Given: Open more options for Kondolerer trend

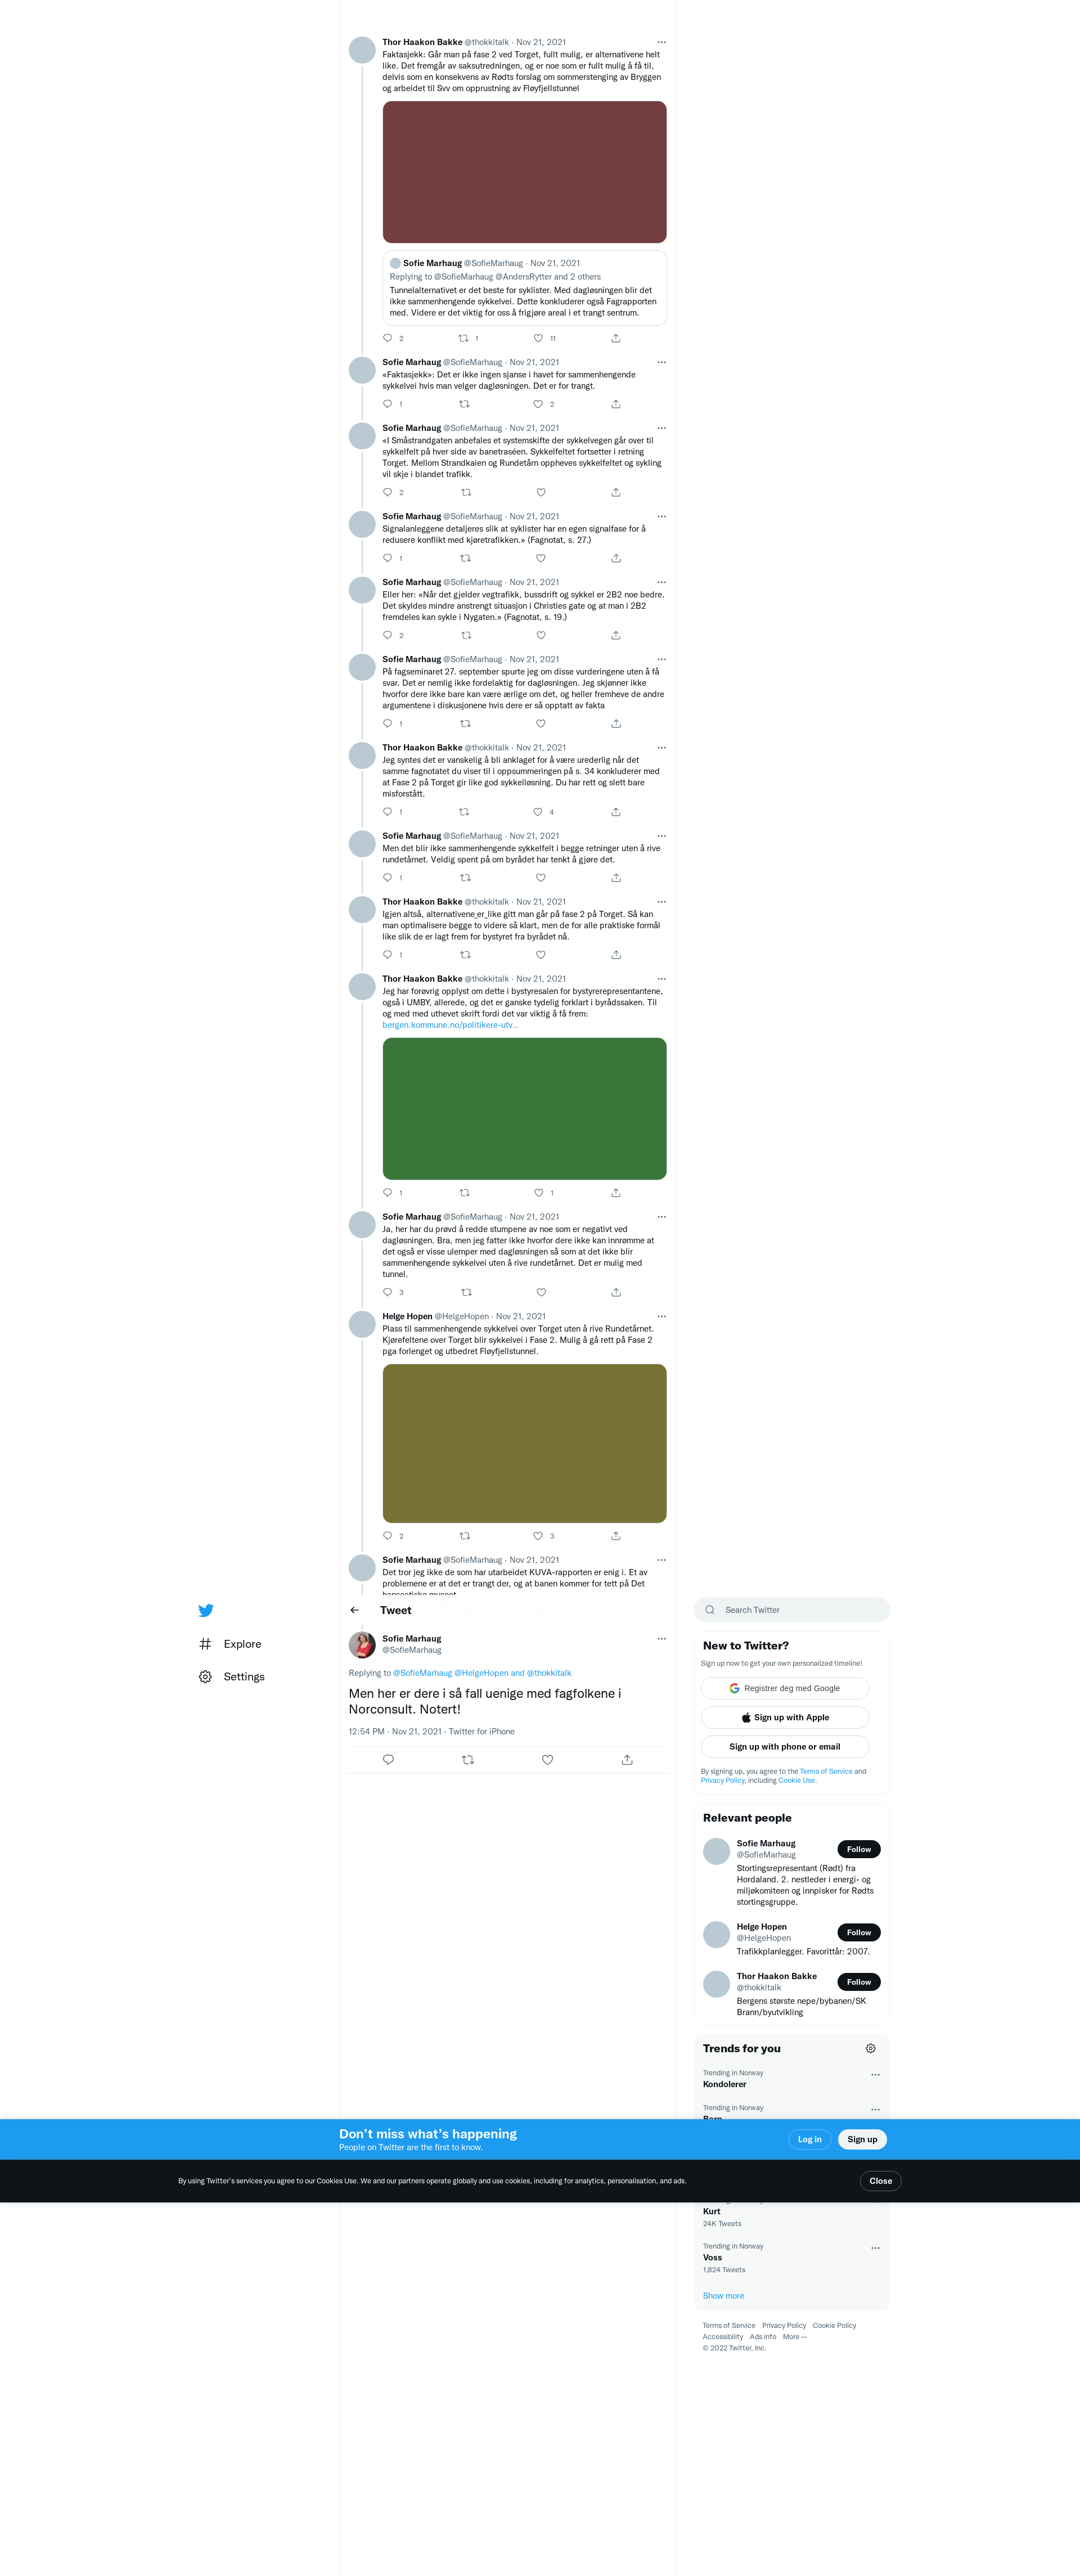Looking at the screenshot, I should (x=875, y=2075).
